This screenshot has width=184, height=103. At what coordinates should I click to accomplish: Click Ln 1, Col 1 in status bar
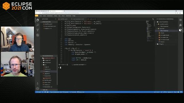157,92
